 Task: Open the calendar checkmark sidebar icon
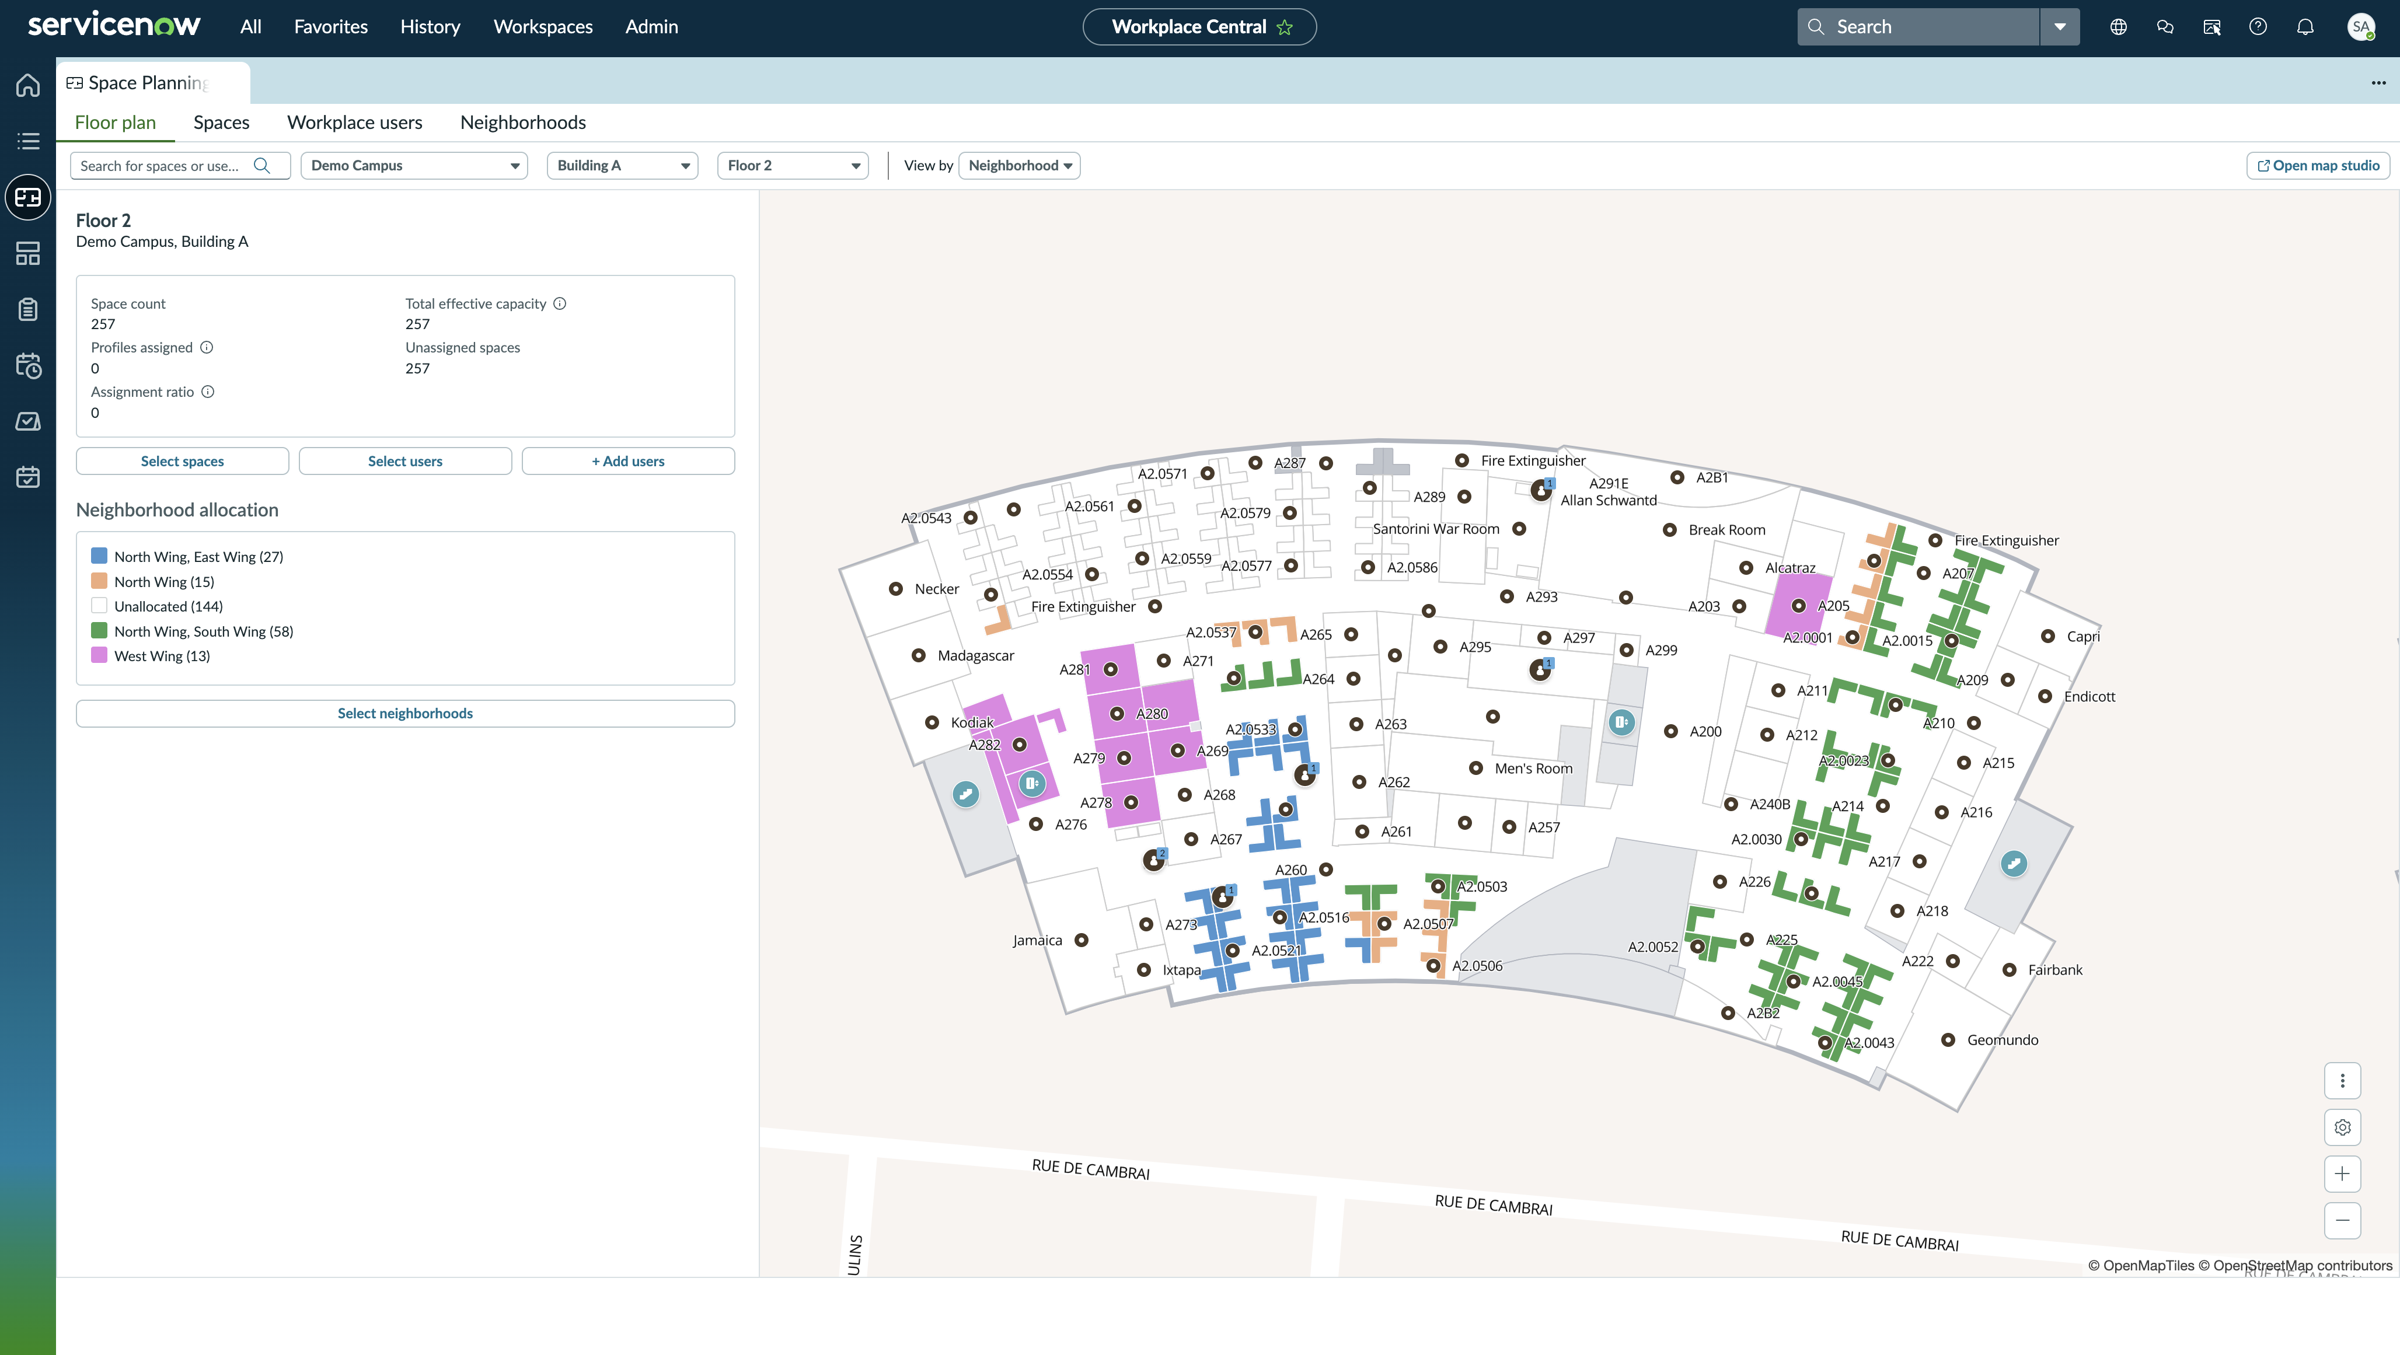pos(28,477)
